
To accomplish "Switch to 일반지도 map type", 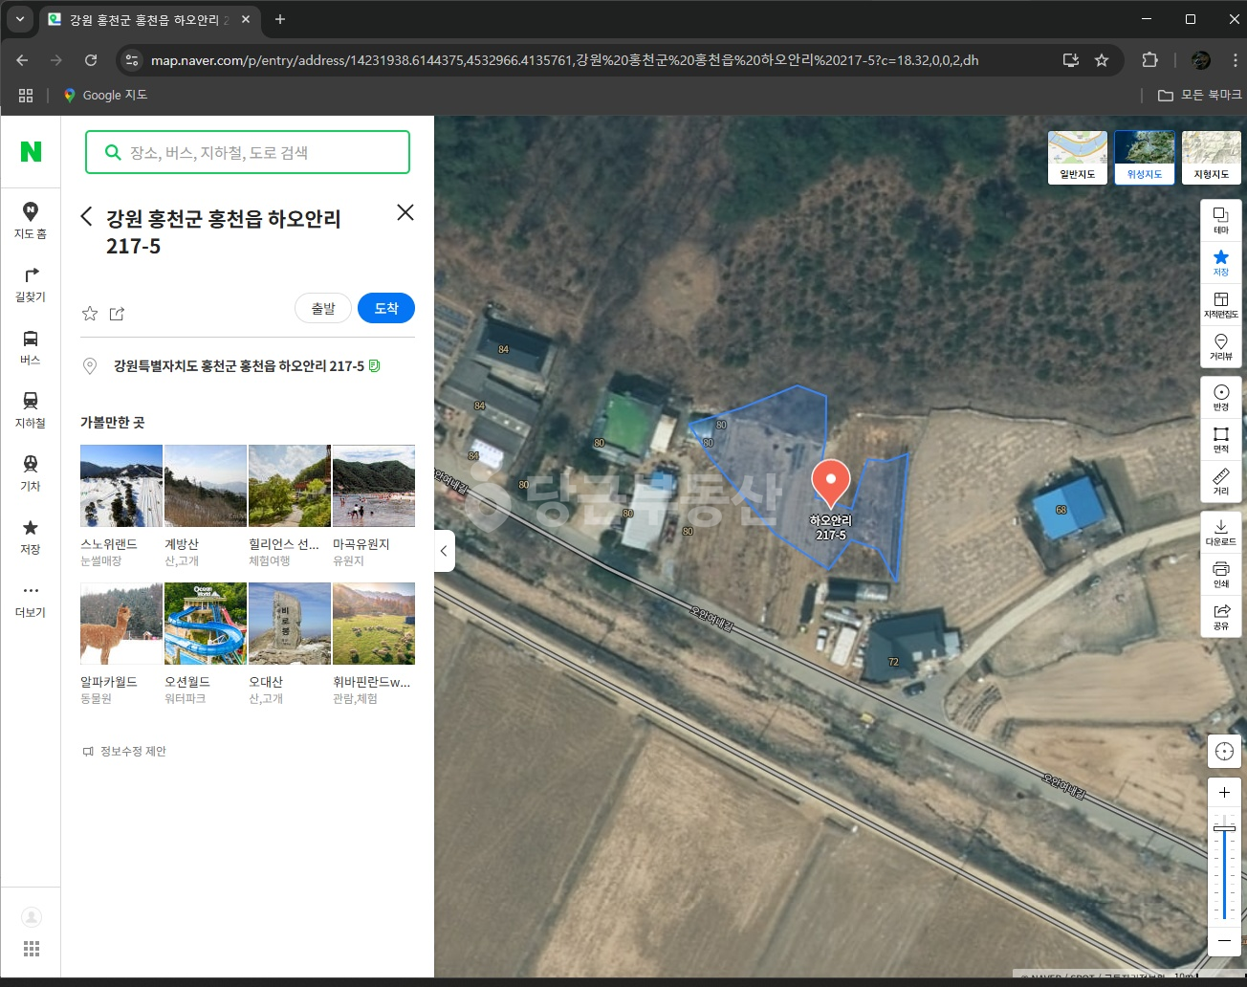I will point(1078,158).
